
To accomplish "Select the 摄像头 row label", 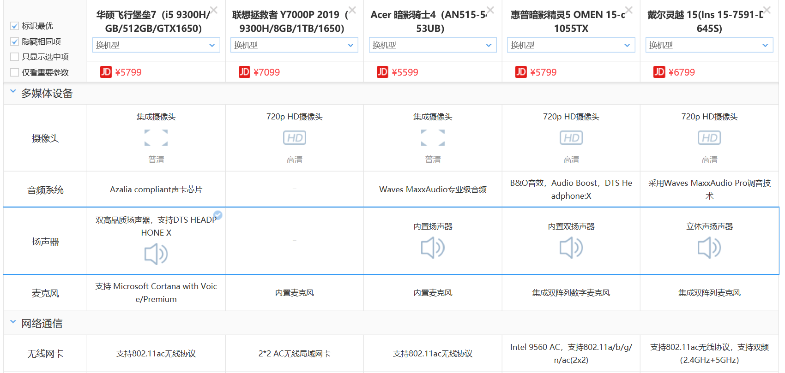I will tap(45, 138).
